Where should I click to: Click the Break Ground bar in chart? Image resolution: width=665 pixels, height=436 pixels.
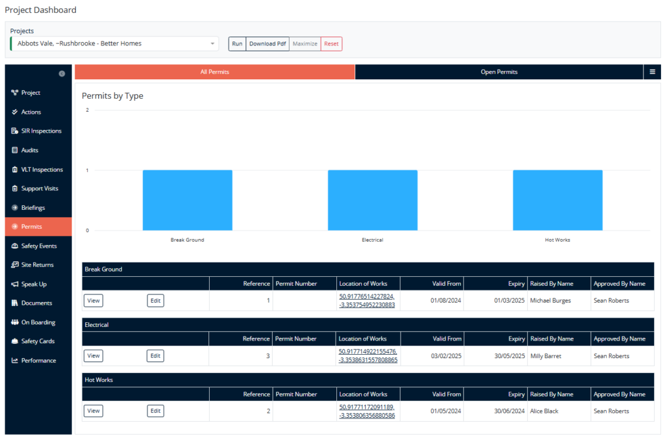(x=188, y=200)
